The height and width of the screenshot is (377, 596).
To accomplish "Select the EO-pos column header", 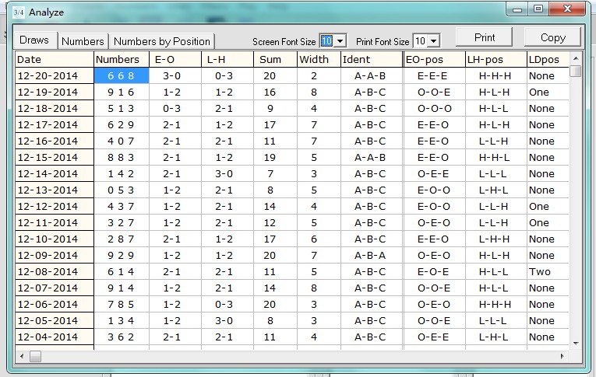I will click(x=434, y=59).
